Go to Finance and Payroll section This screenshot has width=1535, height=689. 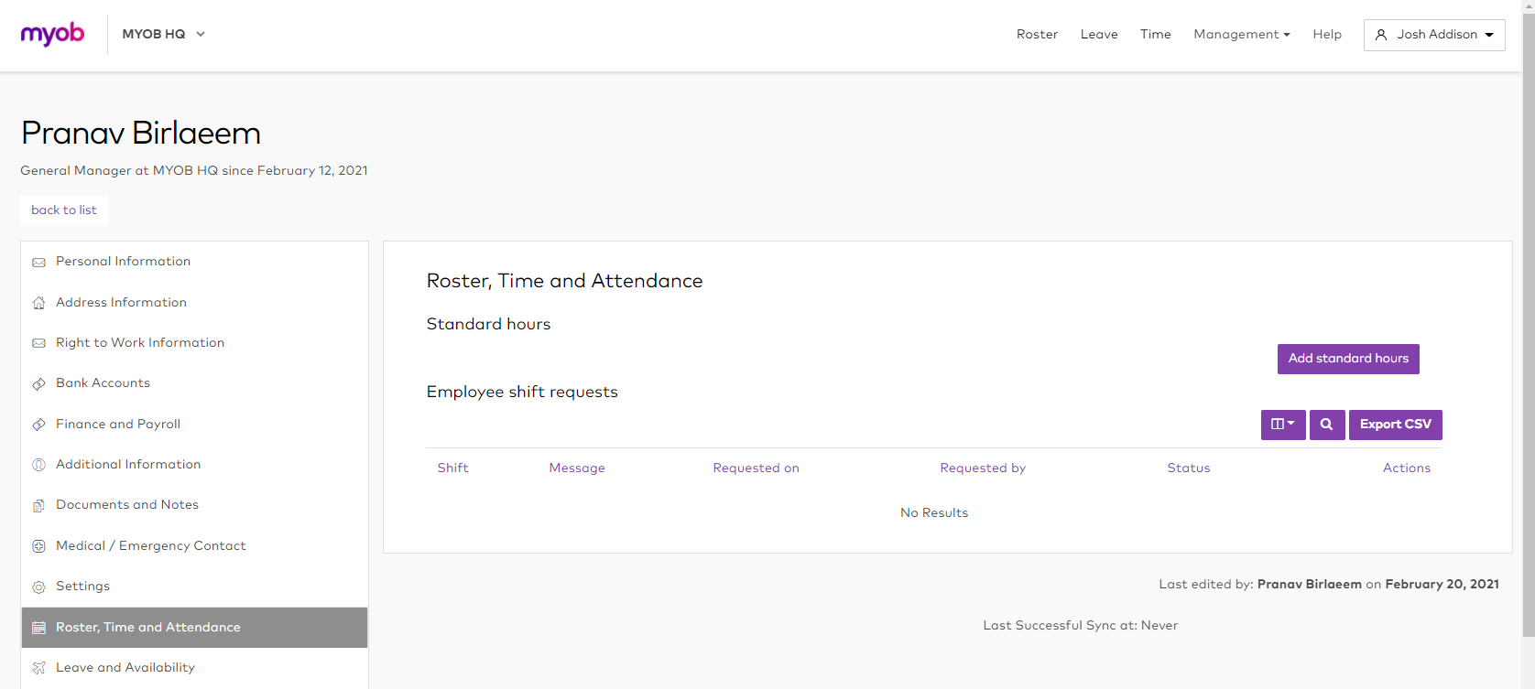click(118, 425)
